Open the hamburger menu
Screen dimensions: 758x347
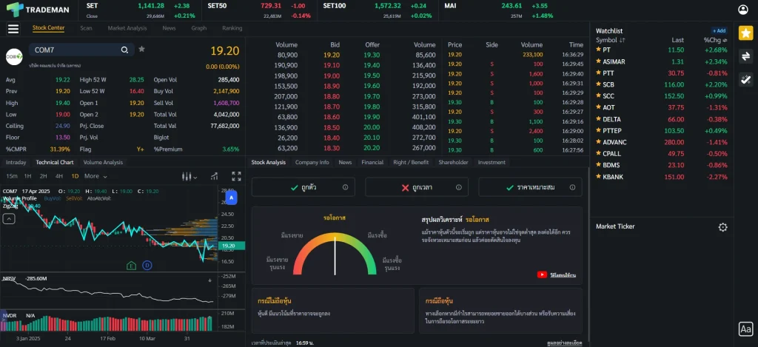point(13,29)
